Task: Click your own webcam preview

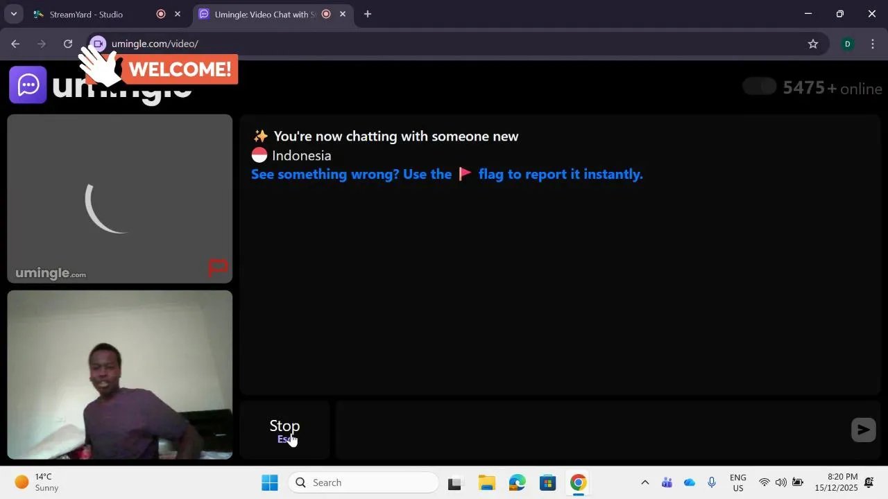Action: coord(120,374)
